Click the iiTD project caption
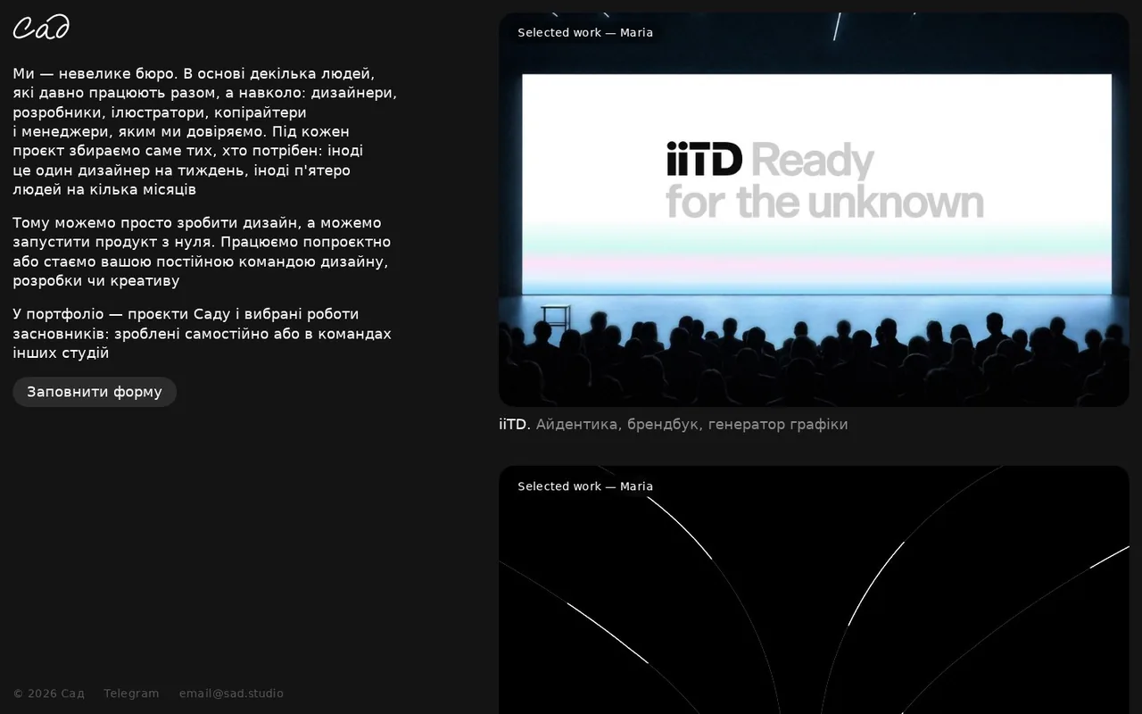This screenshot has height=714, width=1142. point(674,425)
